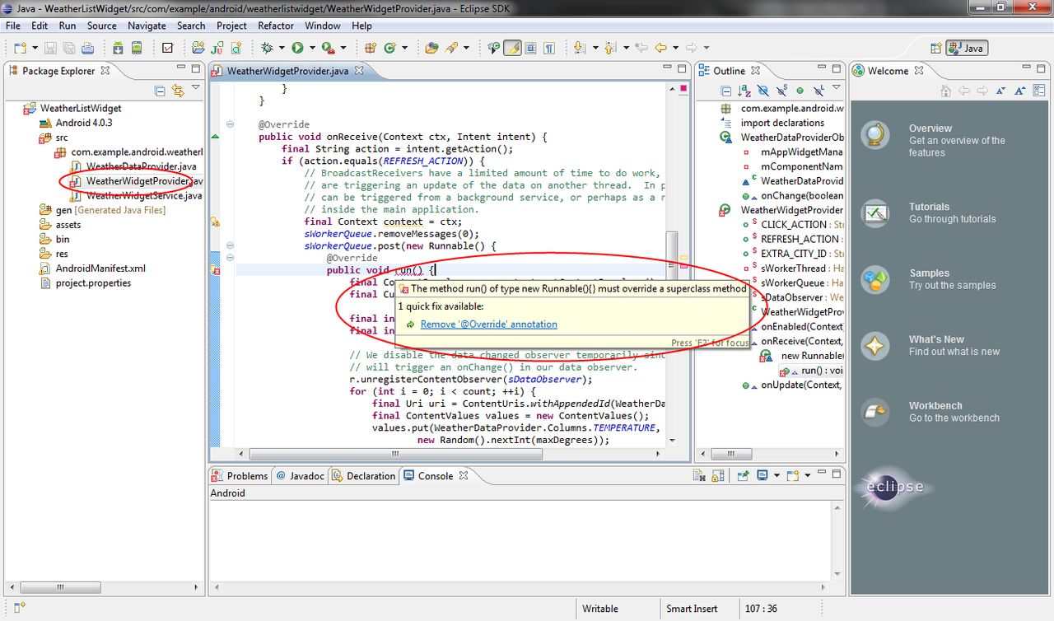Open the Android Virtual Device Manager icon
The width and height of the screenshot is (1054, 621).
tap(137, 48)
